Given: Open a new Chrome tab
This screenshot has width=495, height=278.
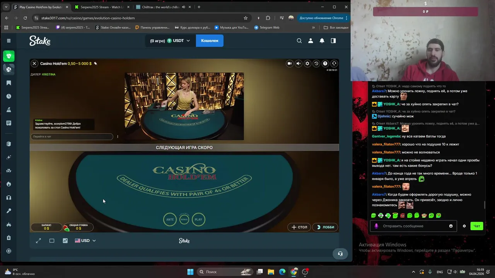Looking at the screenshot, I should (x=199, y=7).
